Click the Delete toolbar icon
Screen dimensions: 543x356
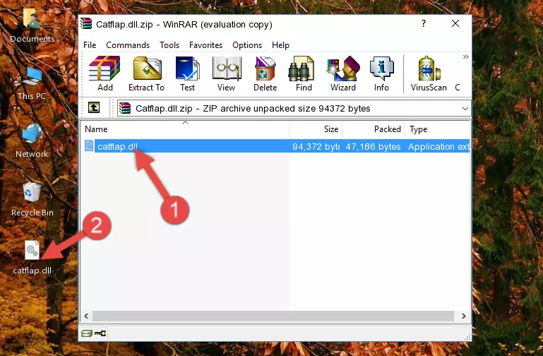pos(265,73)
